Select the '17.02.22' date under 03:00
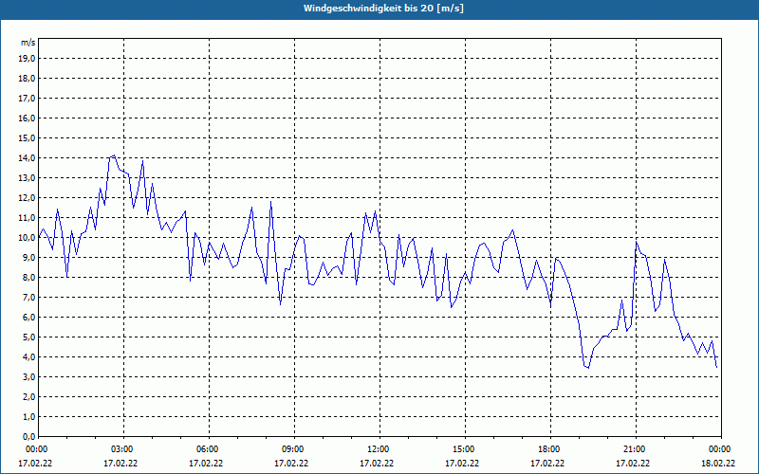759x474 pixels. [120, 464]
